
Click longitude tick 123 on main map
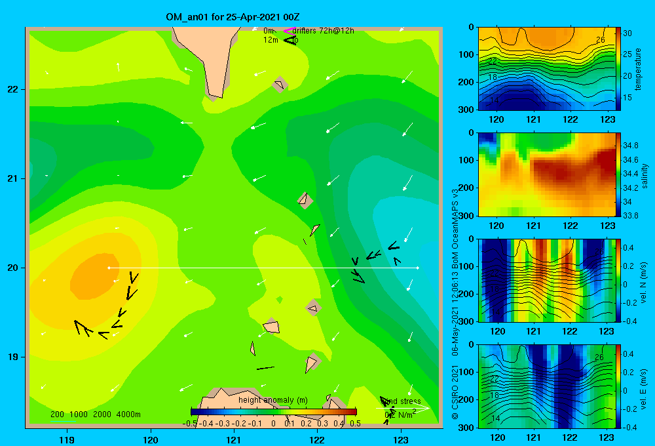coord(401,439)
